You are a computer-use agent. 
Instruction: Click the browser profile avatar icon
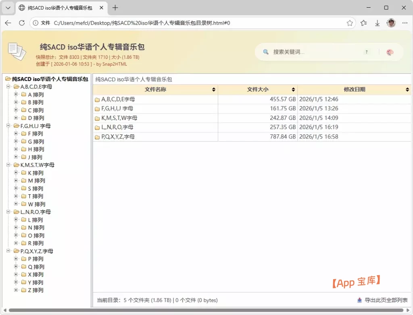click(391, 23)
